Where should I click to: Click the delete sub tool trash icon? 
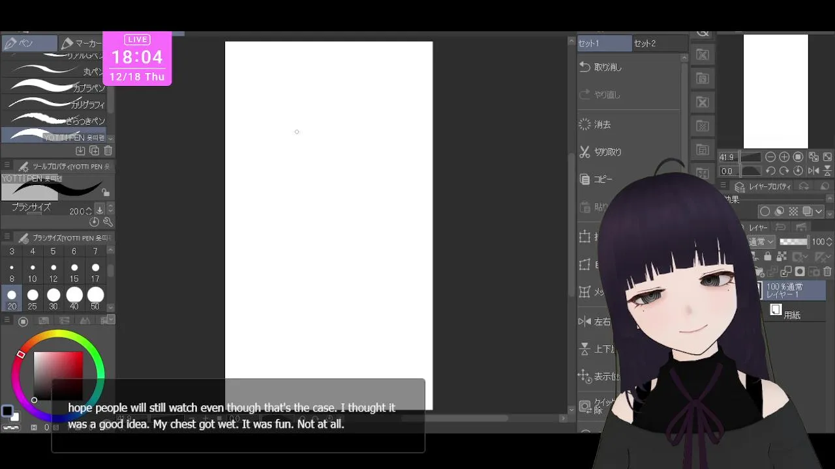coord(108,151)
